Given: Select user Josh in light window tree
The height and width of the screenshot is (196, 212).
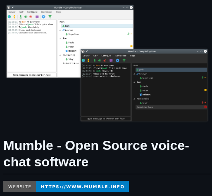Looking at the screenshot, I should click(97, 26).
